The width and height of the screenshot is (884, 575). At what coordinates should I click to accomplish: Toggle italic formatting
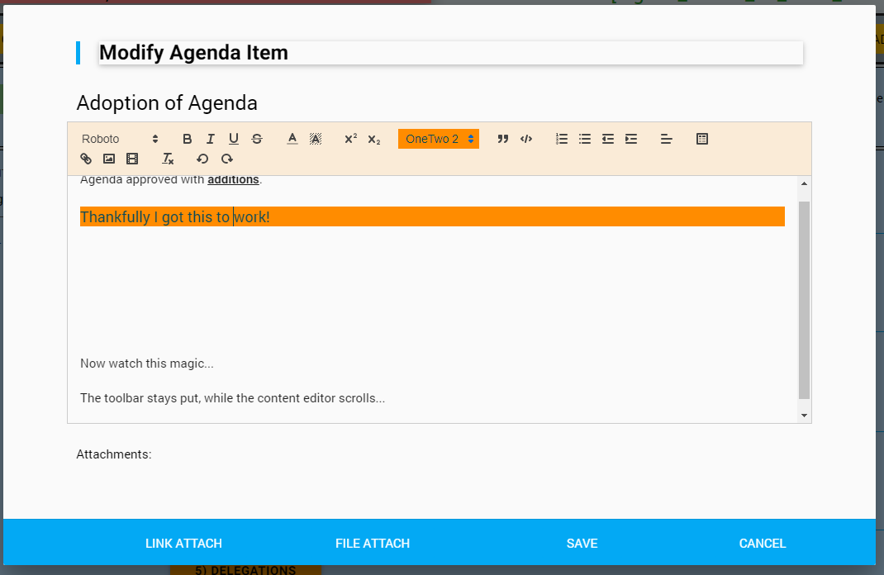pyautogui.click(x=211, y=139)
